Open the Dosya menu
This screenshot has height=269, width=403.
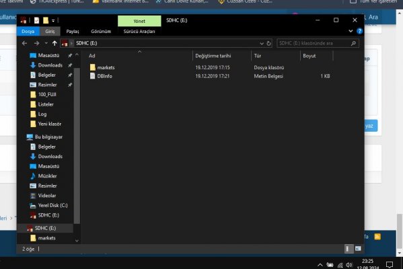coord(28,32)
